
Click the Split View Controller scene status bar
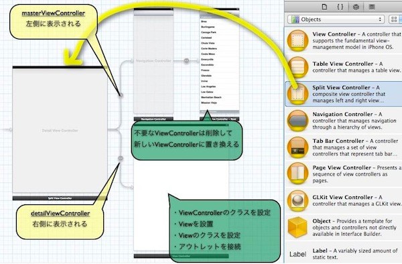60,68
